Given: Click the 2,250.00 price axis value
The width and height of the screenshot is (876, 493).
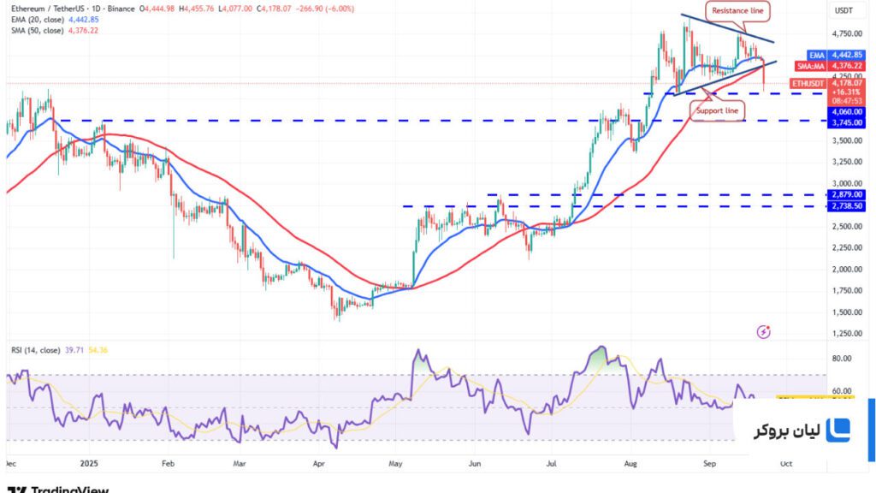Looking at the screenshot, I should [x=847, y=247].
